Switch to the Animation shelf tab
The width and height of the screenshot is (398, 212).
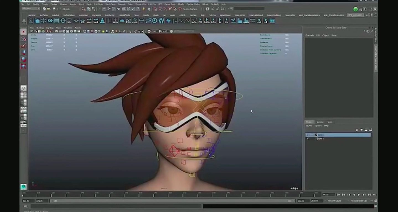(x=83, y=15)
